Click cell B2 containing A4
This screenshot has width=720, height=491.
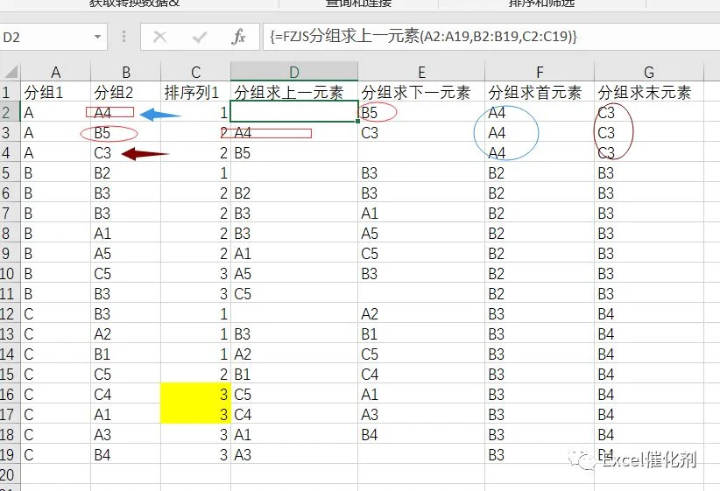coord(126,112)
